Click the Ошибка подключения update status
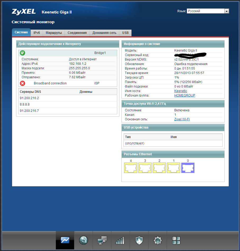Image resolution: width=240 pixels, height=251 pixels. [x=191, y=64]
